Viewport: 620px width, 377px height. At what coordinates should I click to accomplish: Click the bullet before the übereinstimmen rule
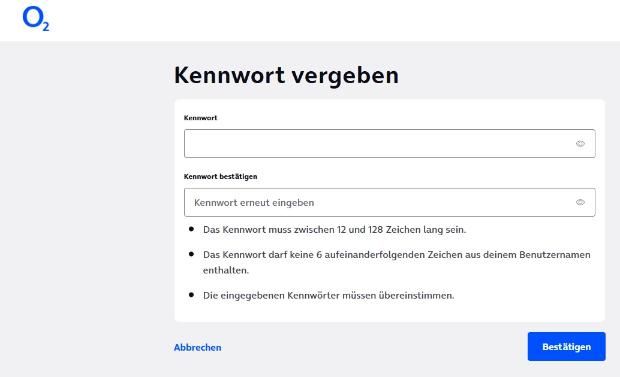[191, 295]
